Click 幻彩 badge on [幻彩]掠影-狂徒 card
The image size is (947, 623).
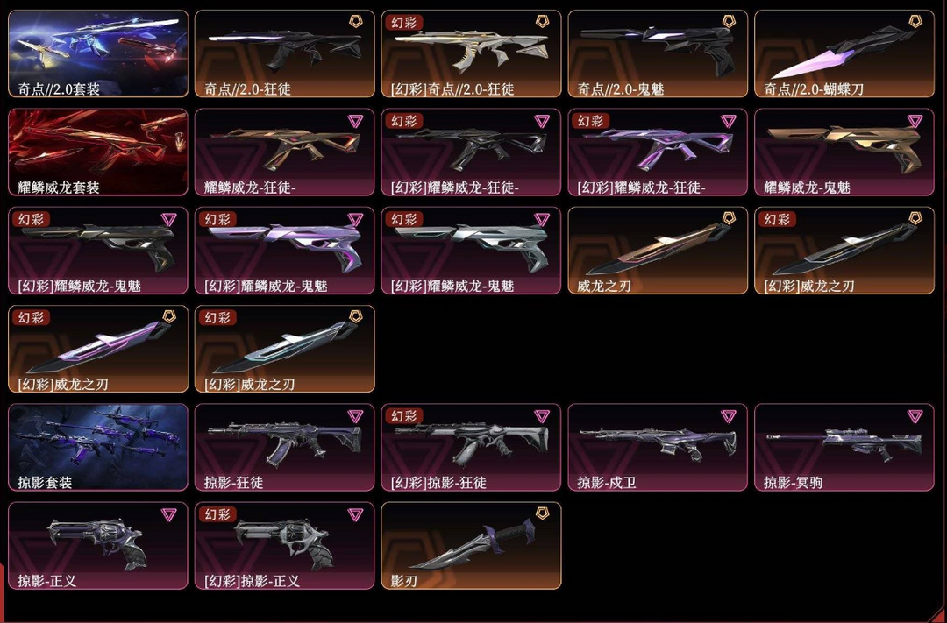click(404, 416)
